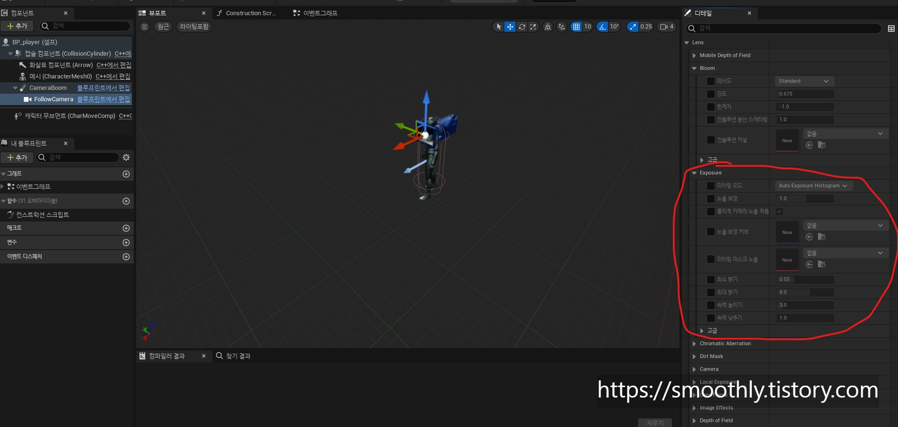The width and height of the screenshot is (898, 427).
Task: Open the Bloom method Standard dropdown
Action: pyautogui.click(x=805, y=81)
